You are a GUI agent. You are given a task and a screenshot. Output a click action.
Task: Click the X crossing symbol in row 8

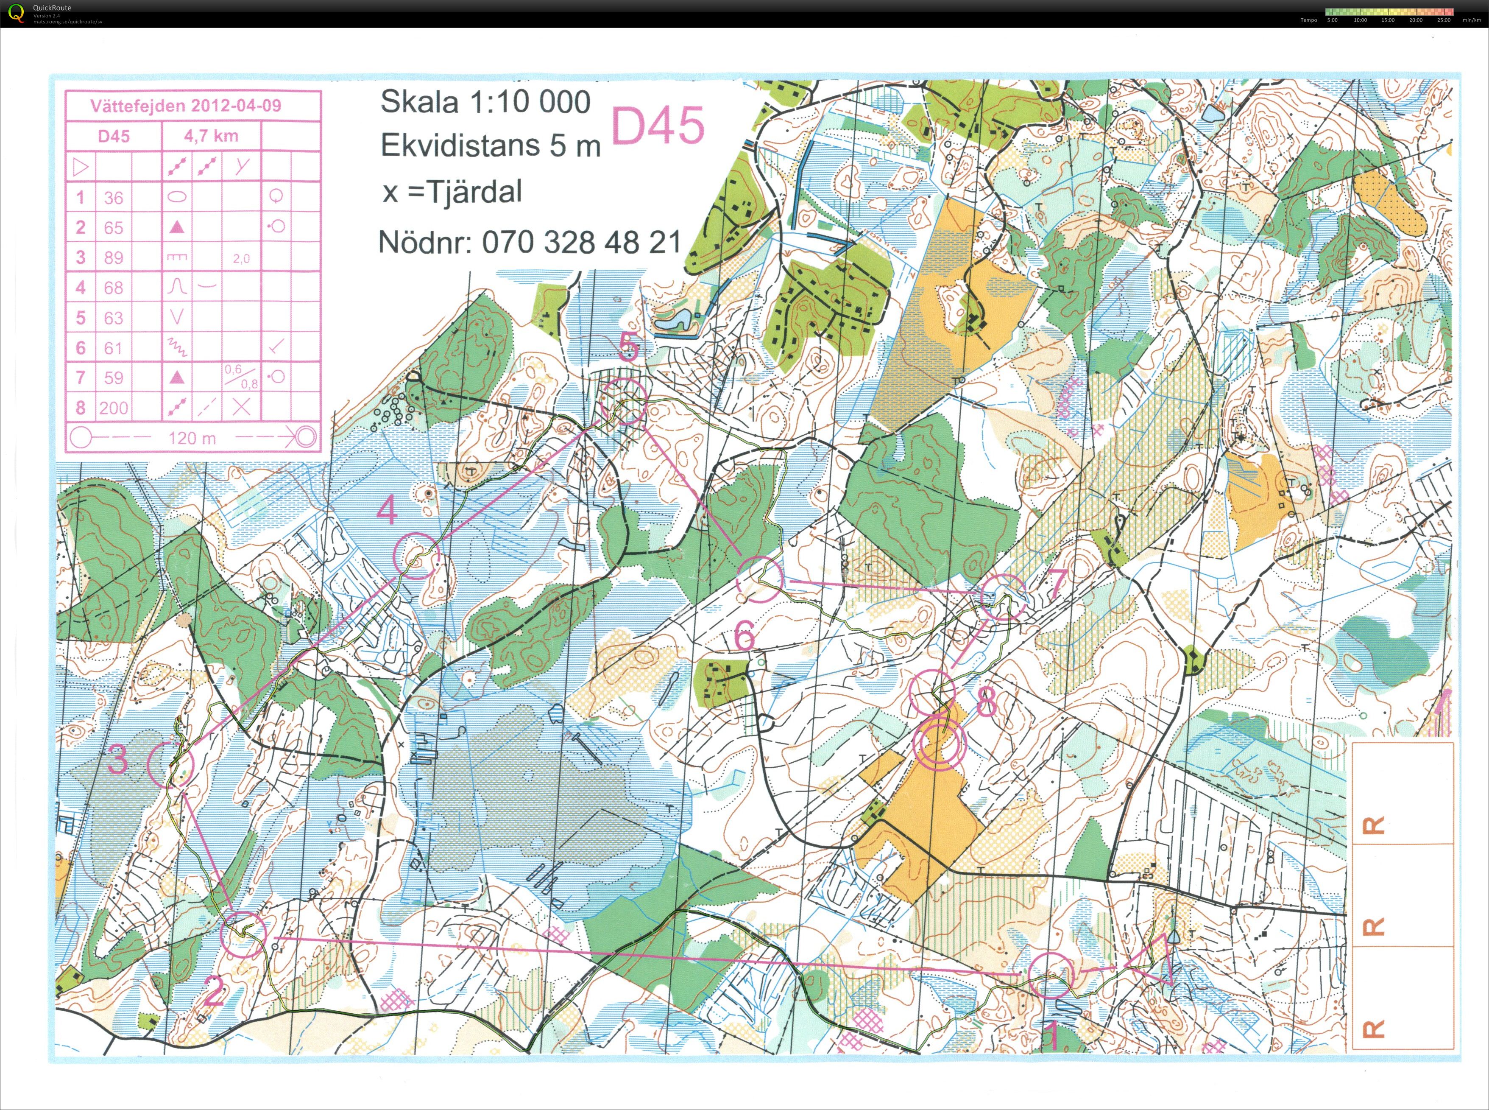click(x=242, y=406)
